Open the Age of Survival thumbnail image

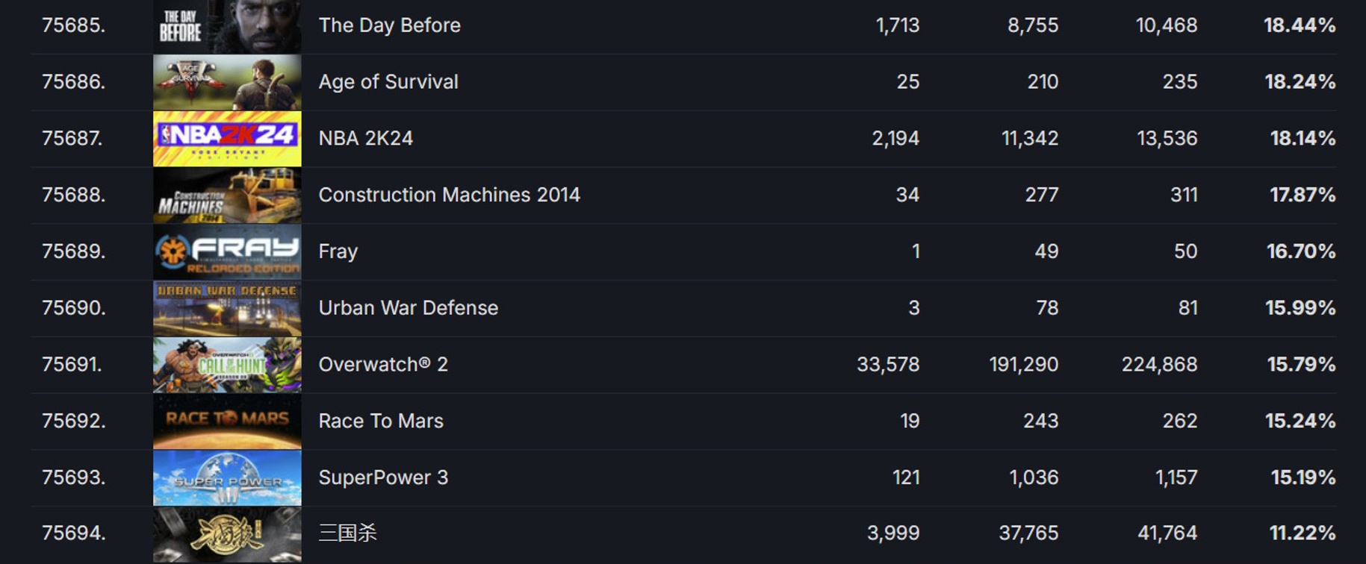[x=227, y=82]
